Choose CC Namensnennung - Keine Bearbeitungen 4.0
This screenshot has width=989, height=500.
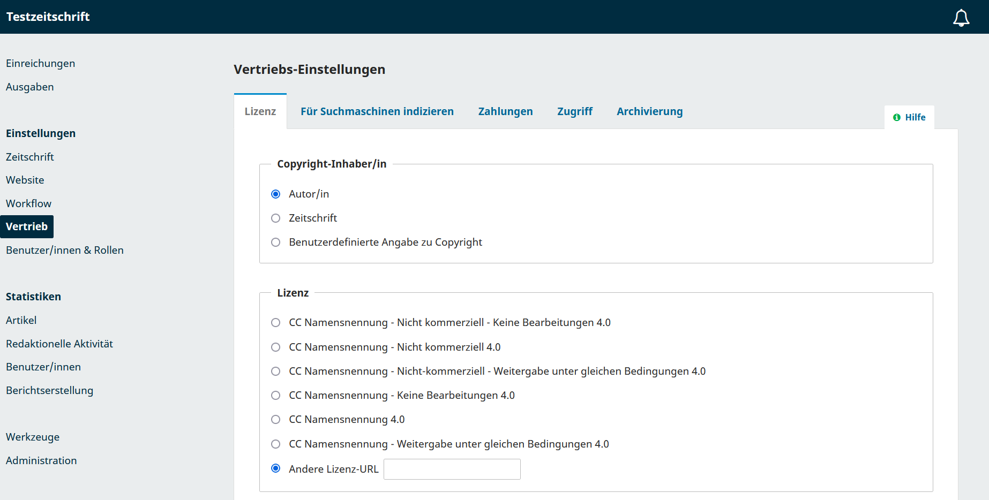pos(275,395)
